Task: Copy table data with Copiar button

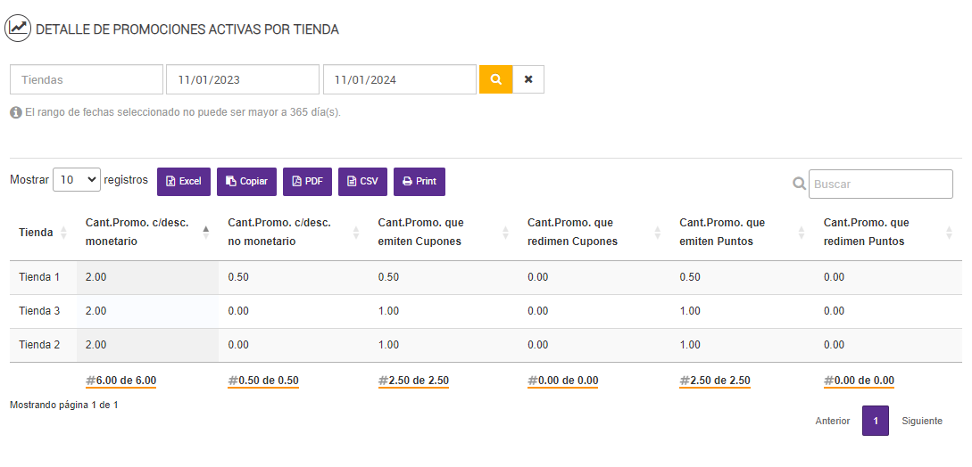Action: point(247,182)
